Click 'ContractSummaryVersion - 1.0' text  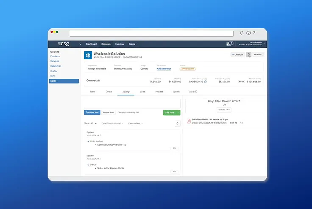pyautogui.click(x=112, y=145)
